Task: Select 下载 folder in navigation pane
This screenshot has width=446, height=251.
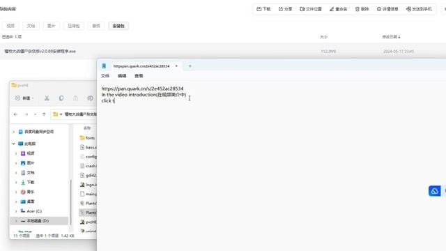Action: (28, 183)
